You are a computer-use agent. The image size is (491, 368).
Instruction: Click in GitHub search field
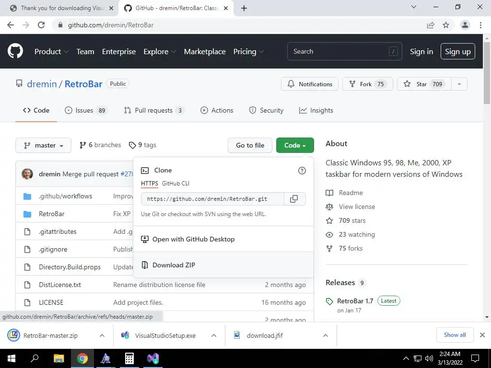coord(344,51)
